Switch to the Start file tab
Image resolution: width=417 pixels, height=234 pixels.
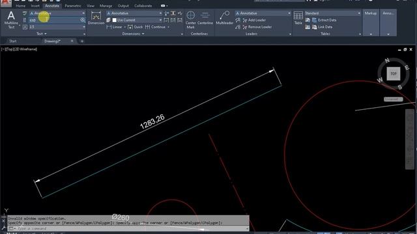pyautogui.click(x=13, y=41)
